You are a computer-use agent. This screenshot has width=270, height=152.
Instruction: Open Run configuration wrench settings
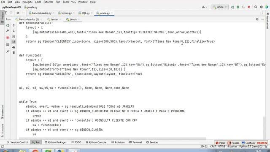(x=8, y=31)
